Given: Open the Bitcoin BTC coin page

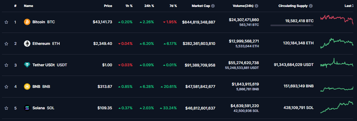Looking at the screenshot, I should click(44, 22).
